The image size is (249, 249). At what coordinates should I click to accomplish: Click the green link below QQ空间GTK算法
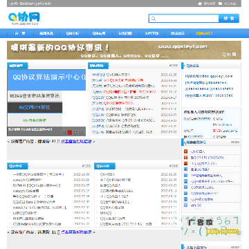(35, 120)
